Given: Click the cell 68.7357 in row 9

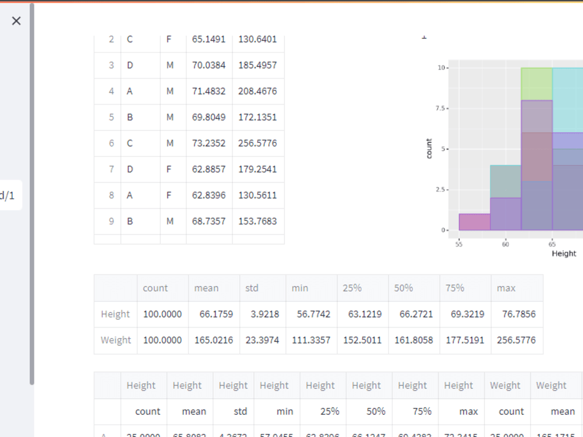Looking at the screenshot, I should (209, 221).
